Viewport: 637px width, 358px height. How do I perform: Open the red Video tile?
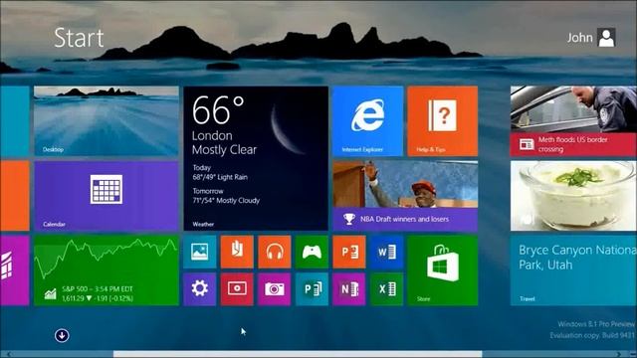[237, 289]
